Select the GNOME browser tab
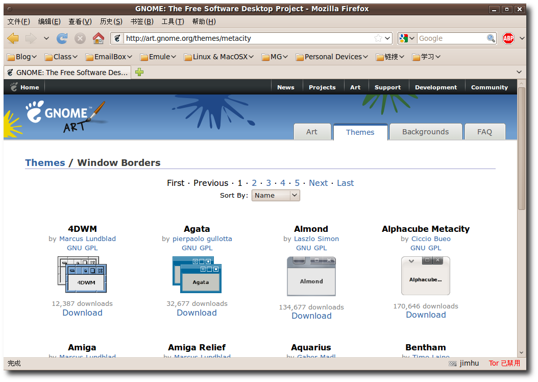Viewport: 538px width, 382px height. pyautogui.click(x=67, y=73)
